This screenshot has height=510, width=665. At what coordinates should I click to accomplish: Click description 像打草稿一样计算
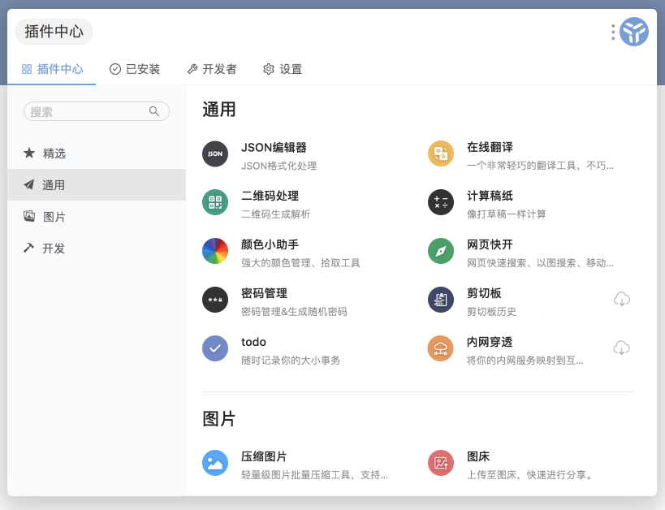coord(507,214)
